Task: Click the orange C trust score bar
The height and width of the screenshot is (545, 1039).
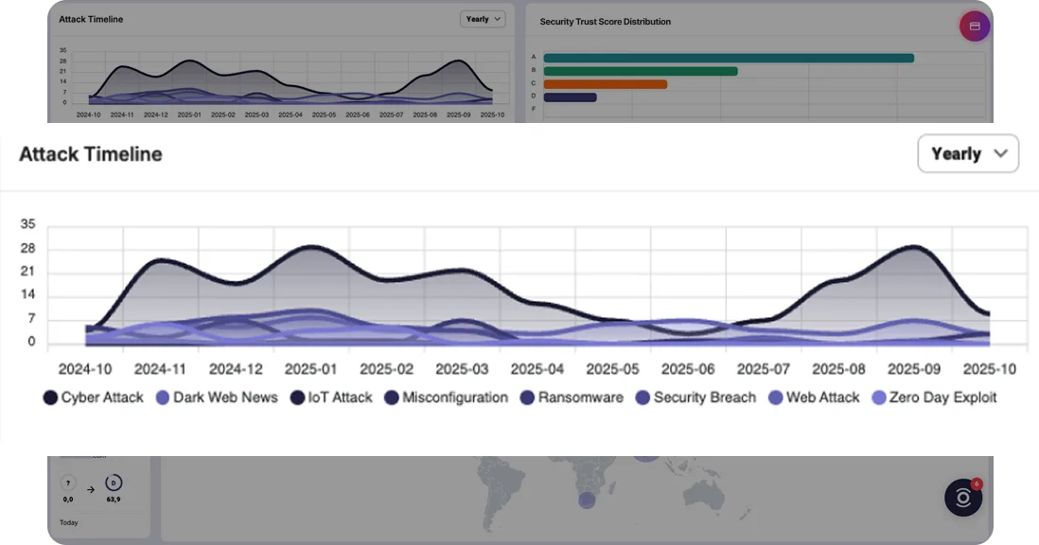Action: click(x=605, y=84)
